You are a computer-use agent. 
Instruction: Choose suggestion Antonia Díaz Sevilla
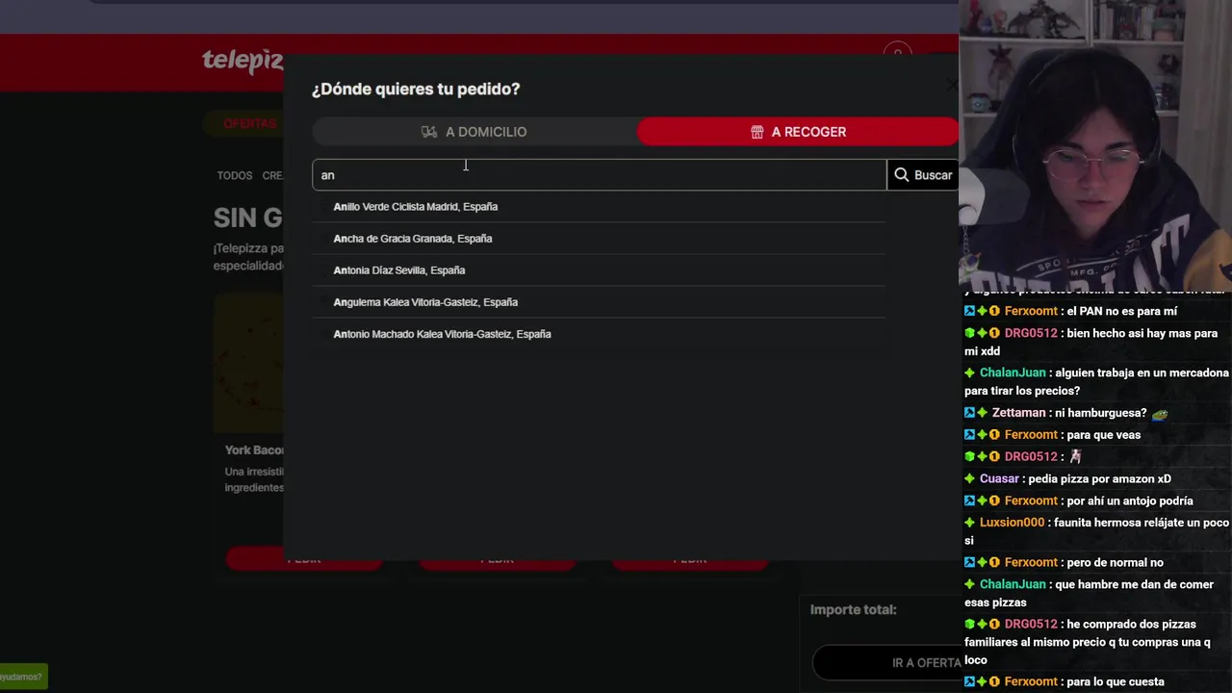pyautogui.click(x=598, y=270)
